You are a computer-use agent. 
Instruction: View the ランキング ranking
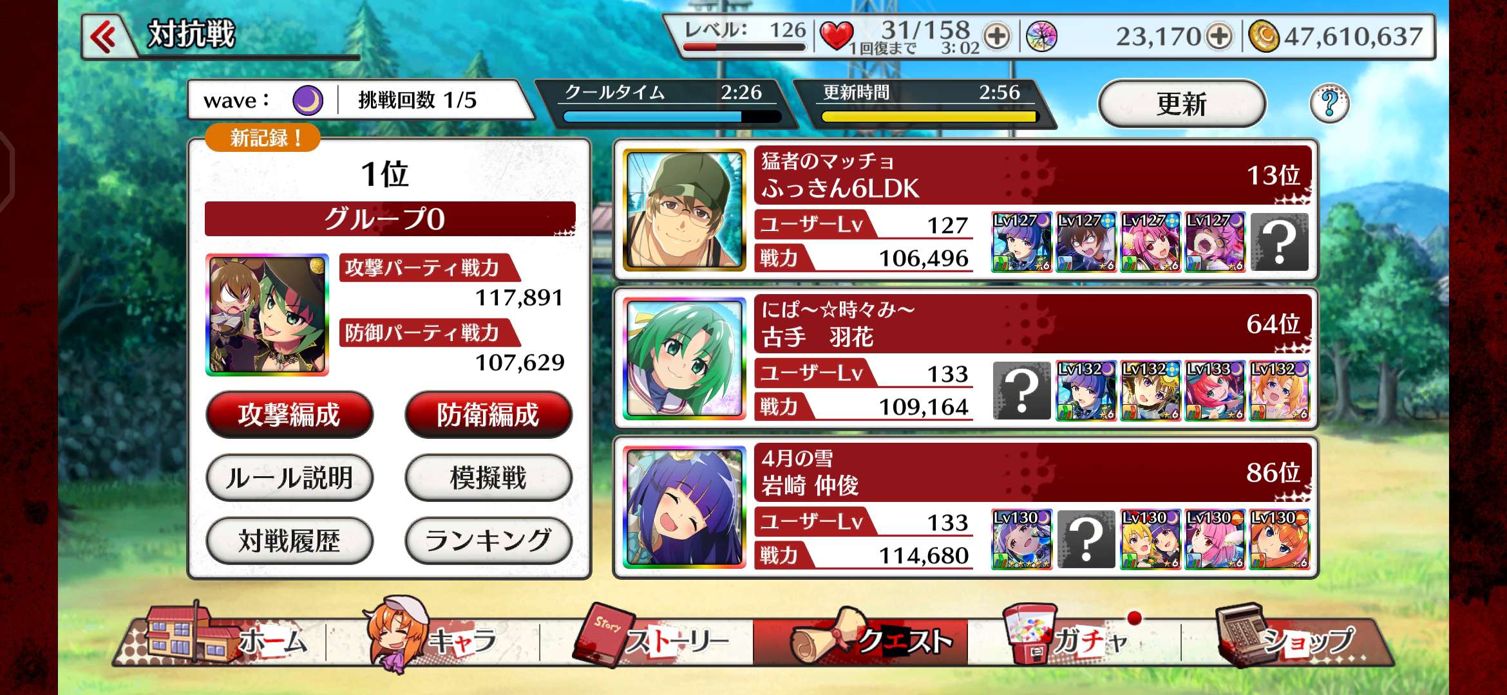488,541
